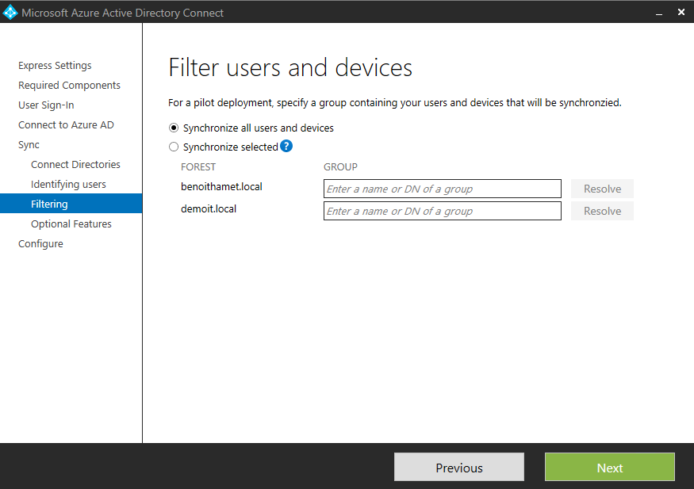This screenshot has height=489, width=694.
Task: Click the Azure AD Connect logo icon
Action: [x=10, y=13]
